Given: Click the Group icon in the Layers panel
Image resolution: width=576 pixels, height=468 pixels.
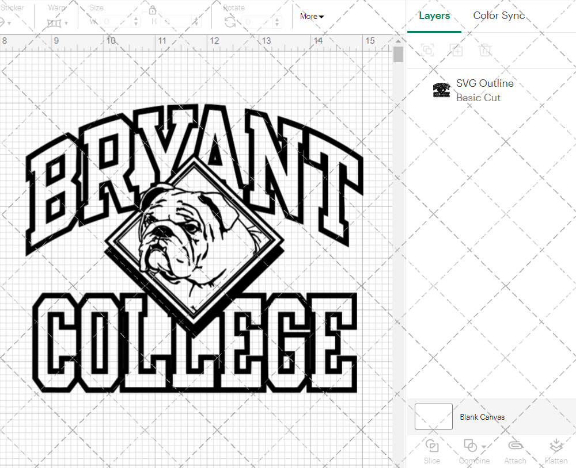Looking at the screenshot, I should click(427, 50).
